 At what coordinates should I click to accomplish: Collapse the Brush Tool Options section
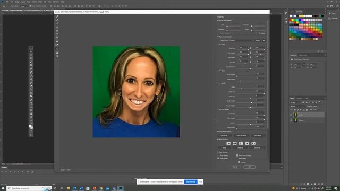coord(218,20)
